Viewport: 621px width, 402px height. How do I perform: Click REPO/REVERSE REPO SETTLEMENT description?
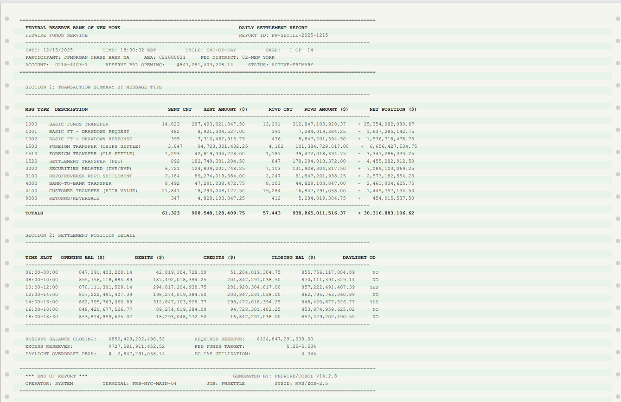(90, 176)
